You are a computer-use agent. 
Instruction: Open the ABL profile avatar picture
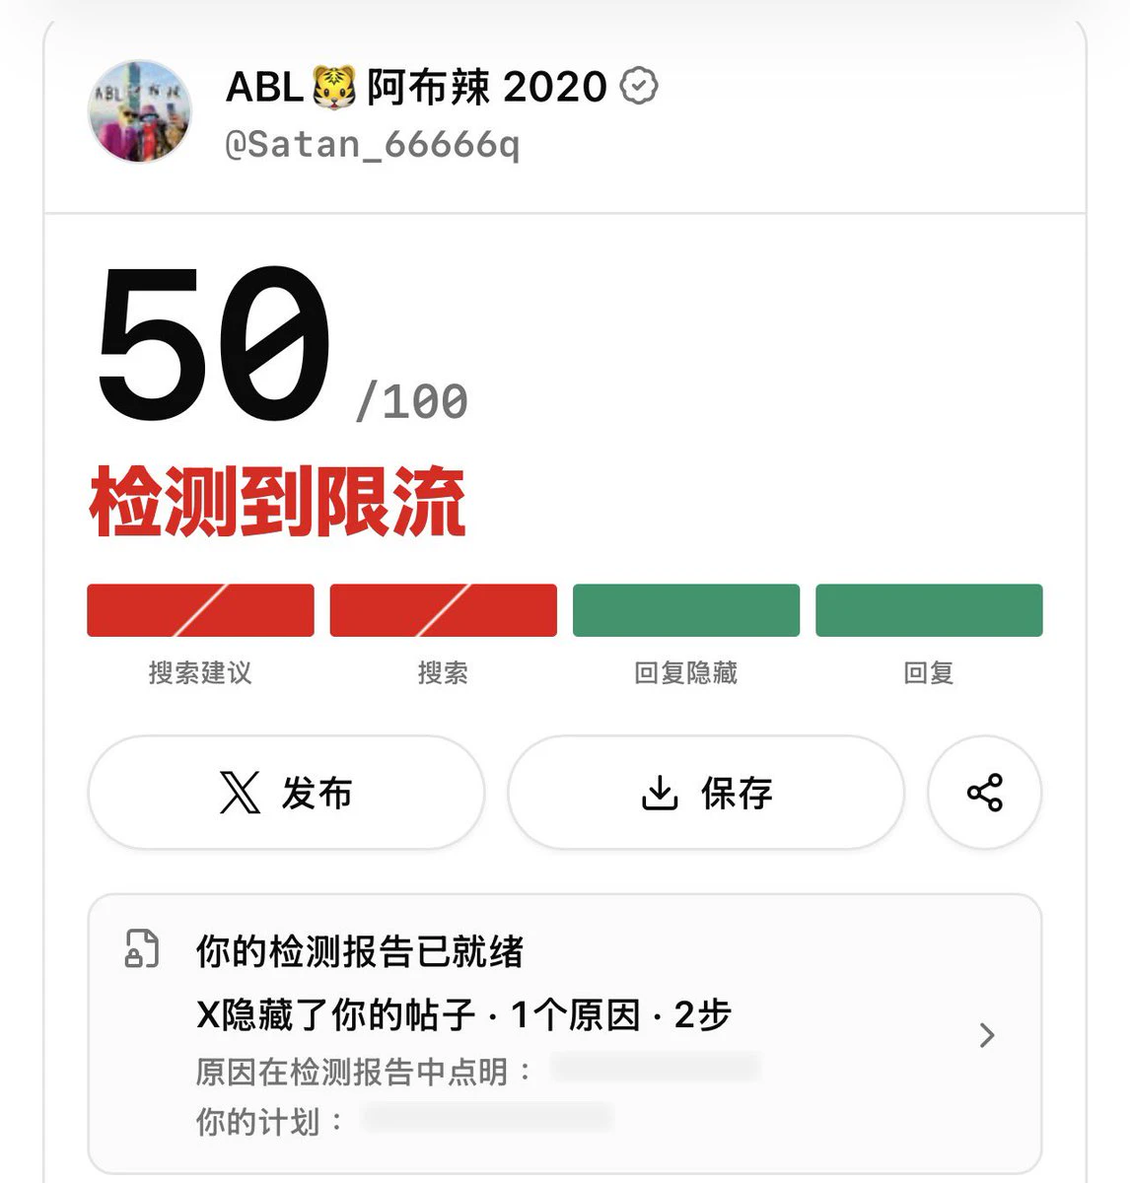(140, 110)
